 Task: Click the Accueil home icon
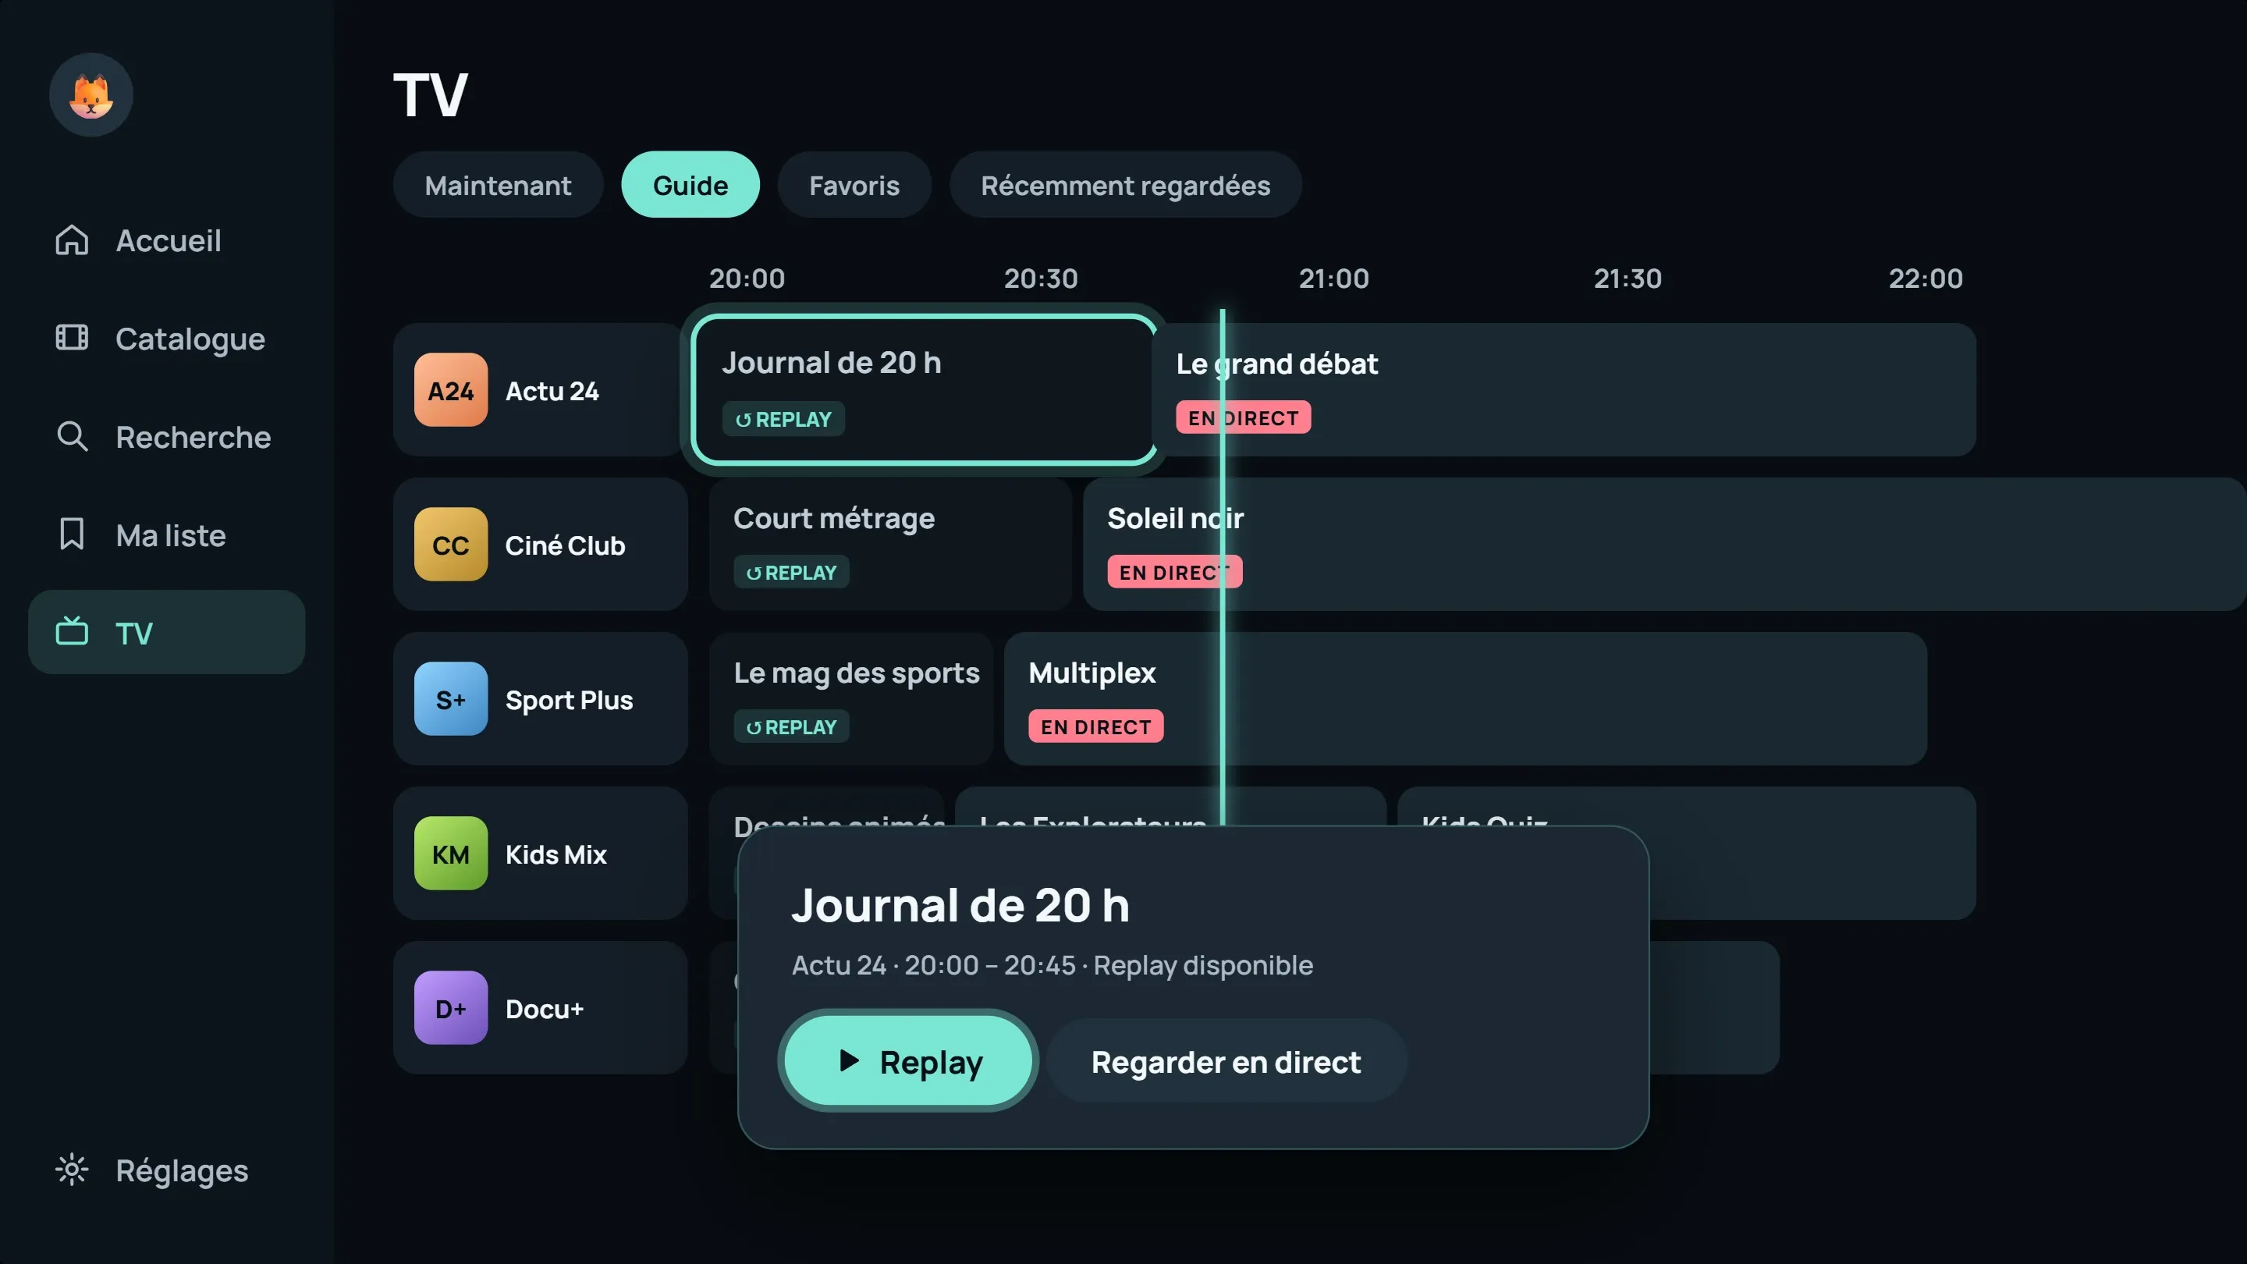tap(72, 240)
